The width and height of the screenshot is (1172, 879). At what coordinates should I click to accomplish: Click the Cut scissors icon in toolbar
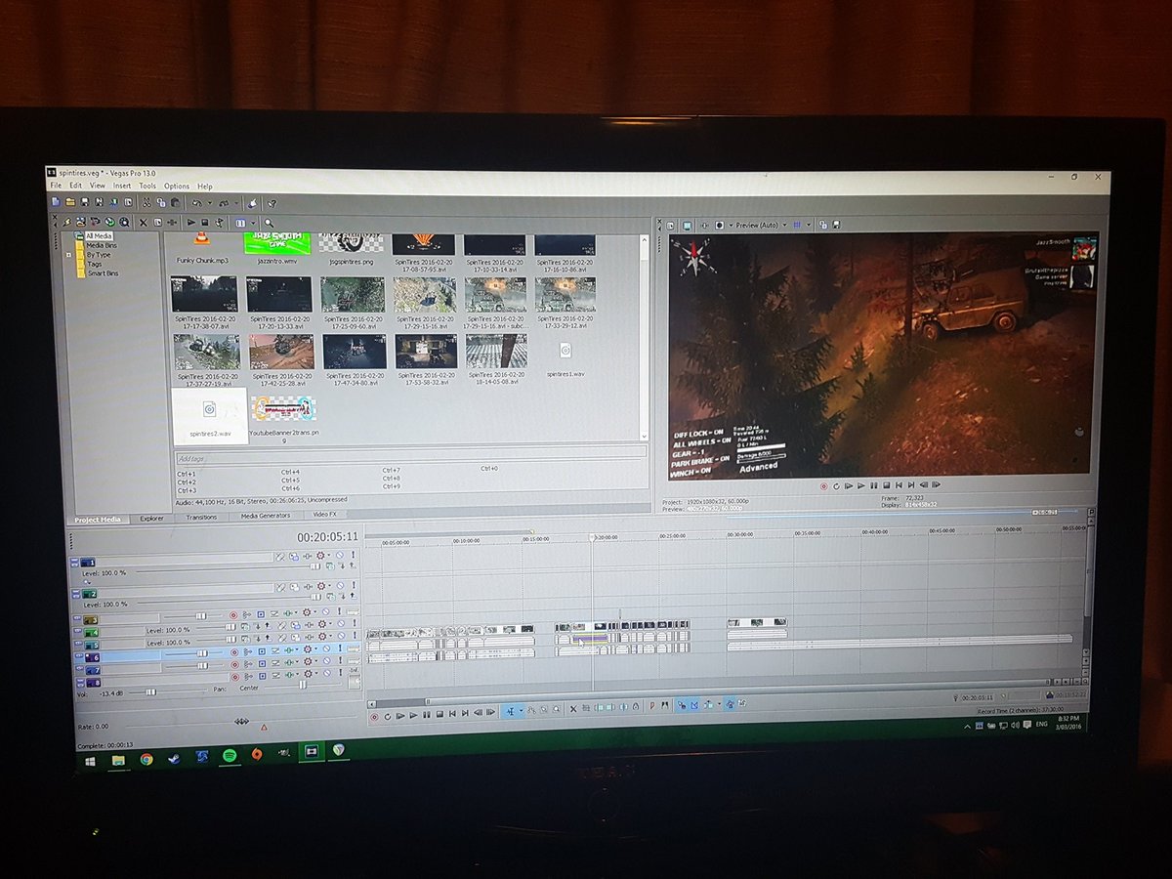pyautogui.click(x=146, y=202)
